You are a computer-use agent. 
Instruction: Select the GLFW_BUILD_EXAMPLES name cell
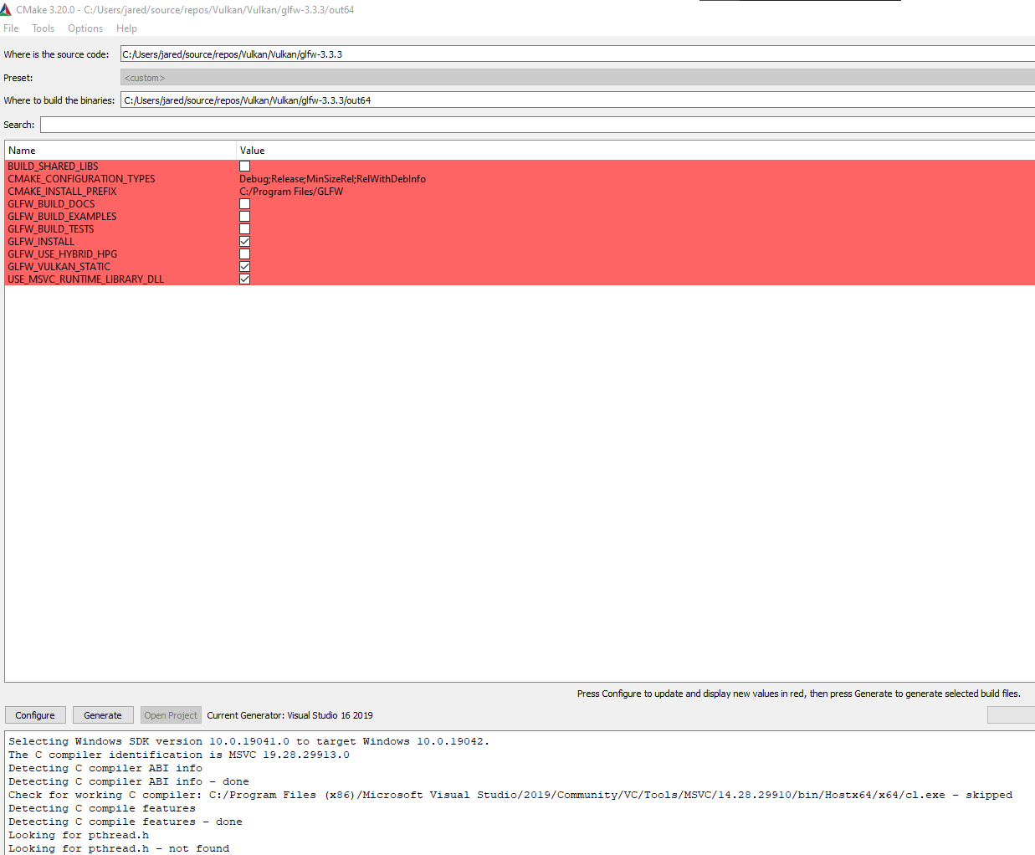point(63,217)
